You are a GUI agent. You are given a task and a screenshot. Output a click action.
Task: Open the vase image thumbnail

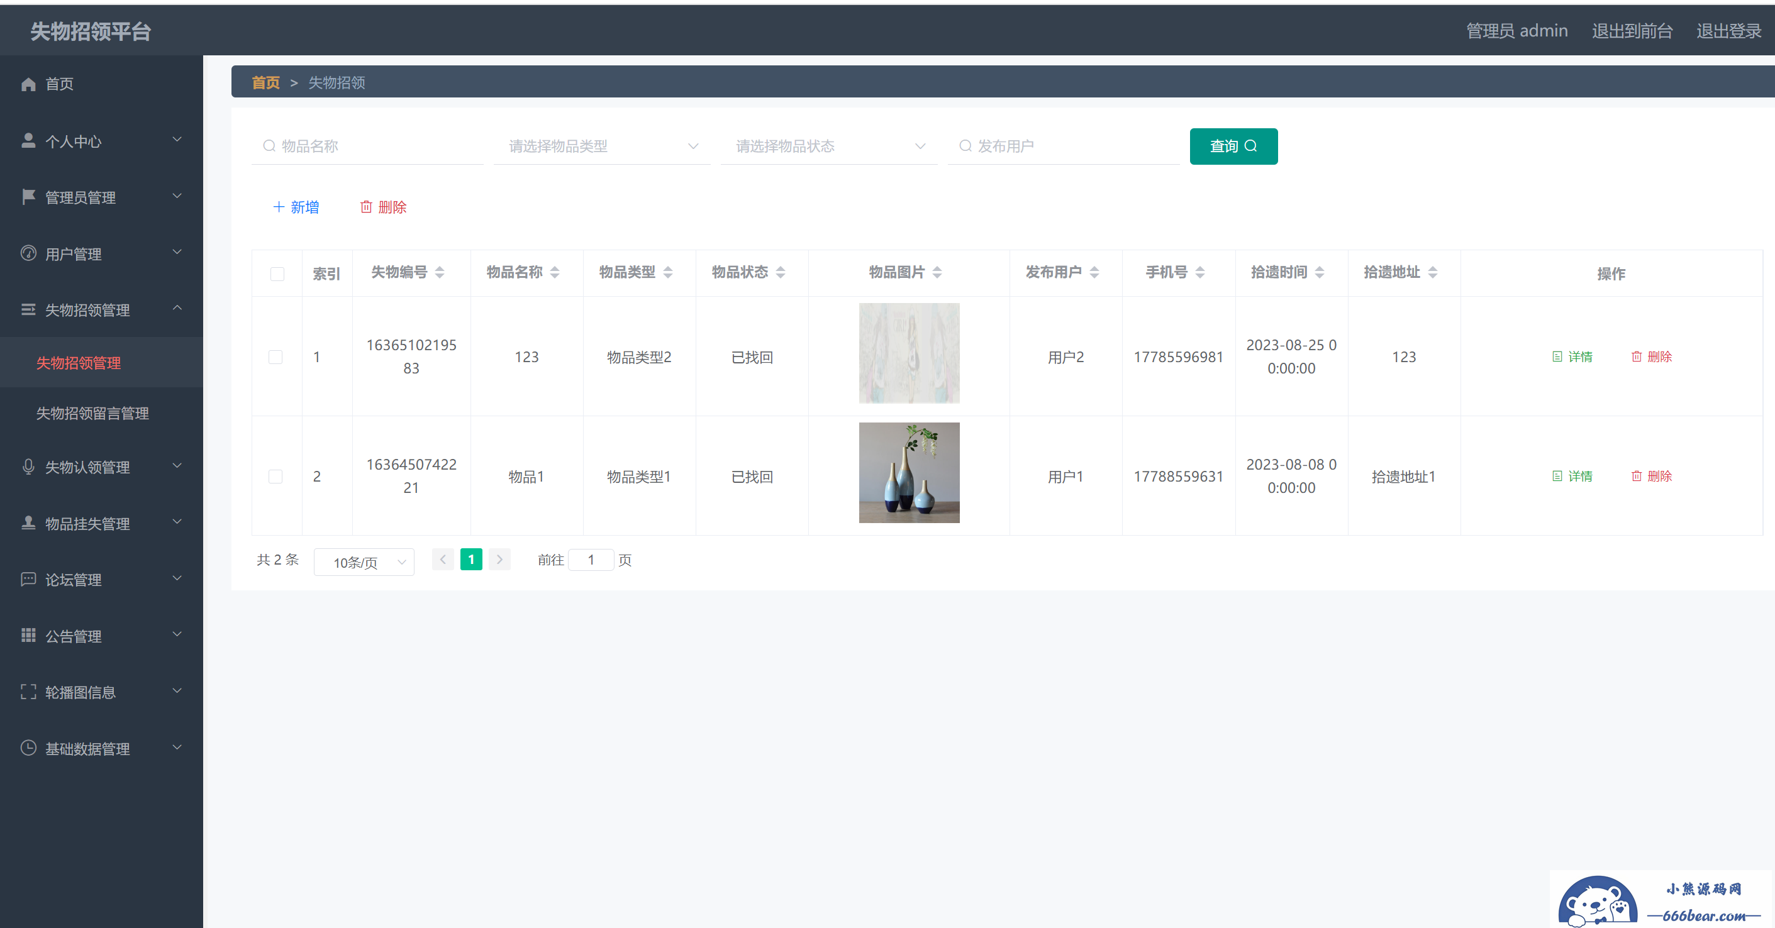point(909,473)
